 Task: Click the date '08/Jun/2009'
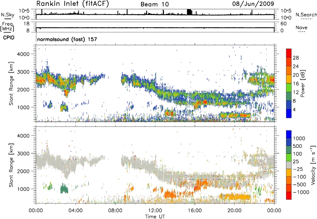pyautogui.click(x=253, y=4)
